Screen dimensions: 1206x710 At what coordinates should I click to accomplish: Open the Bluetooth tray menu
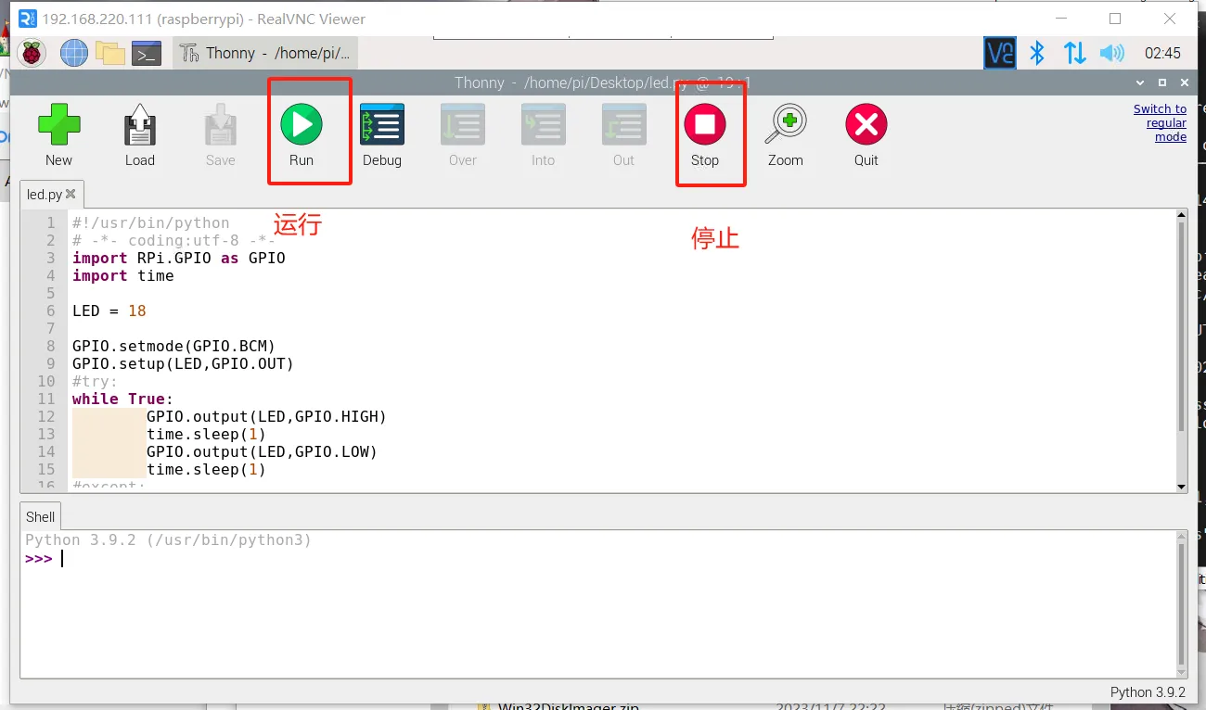[1037, 54]
